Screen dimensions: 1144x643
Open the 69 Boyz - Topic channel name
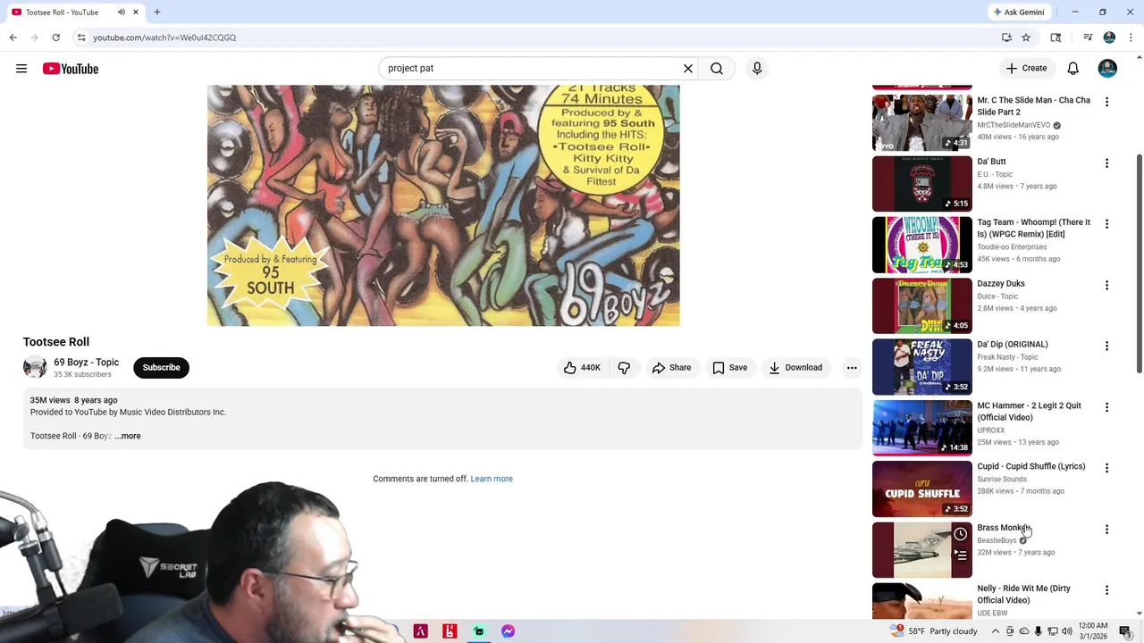pos(86,363)
